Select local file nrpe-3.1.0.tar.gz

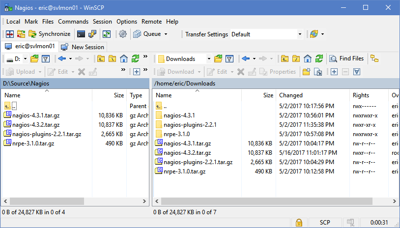click(33, 143)
